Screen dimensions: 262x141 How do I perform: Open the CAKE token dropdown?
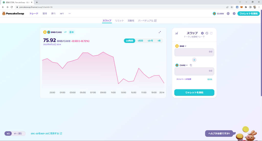tap(182, 65)
